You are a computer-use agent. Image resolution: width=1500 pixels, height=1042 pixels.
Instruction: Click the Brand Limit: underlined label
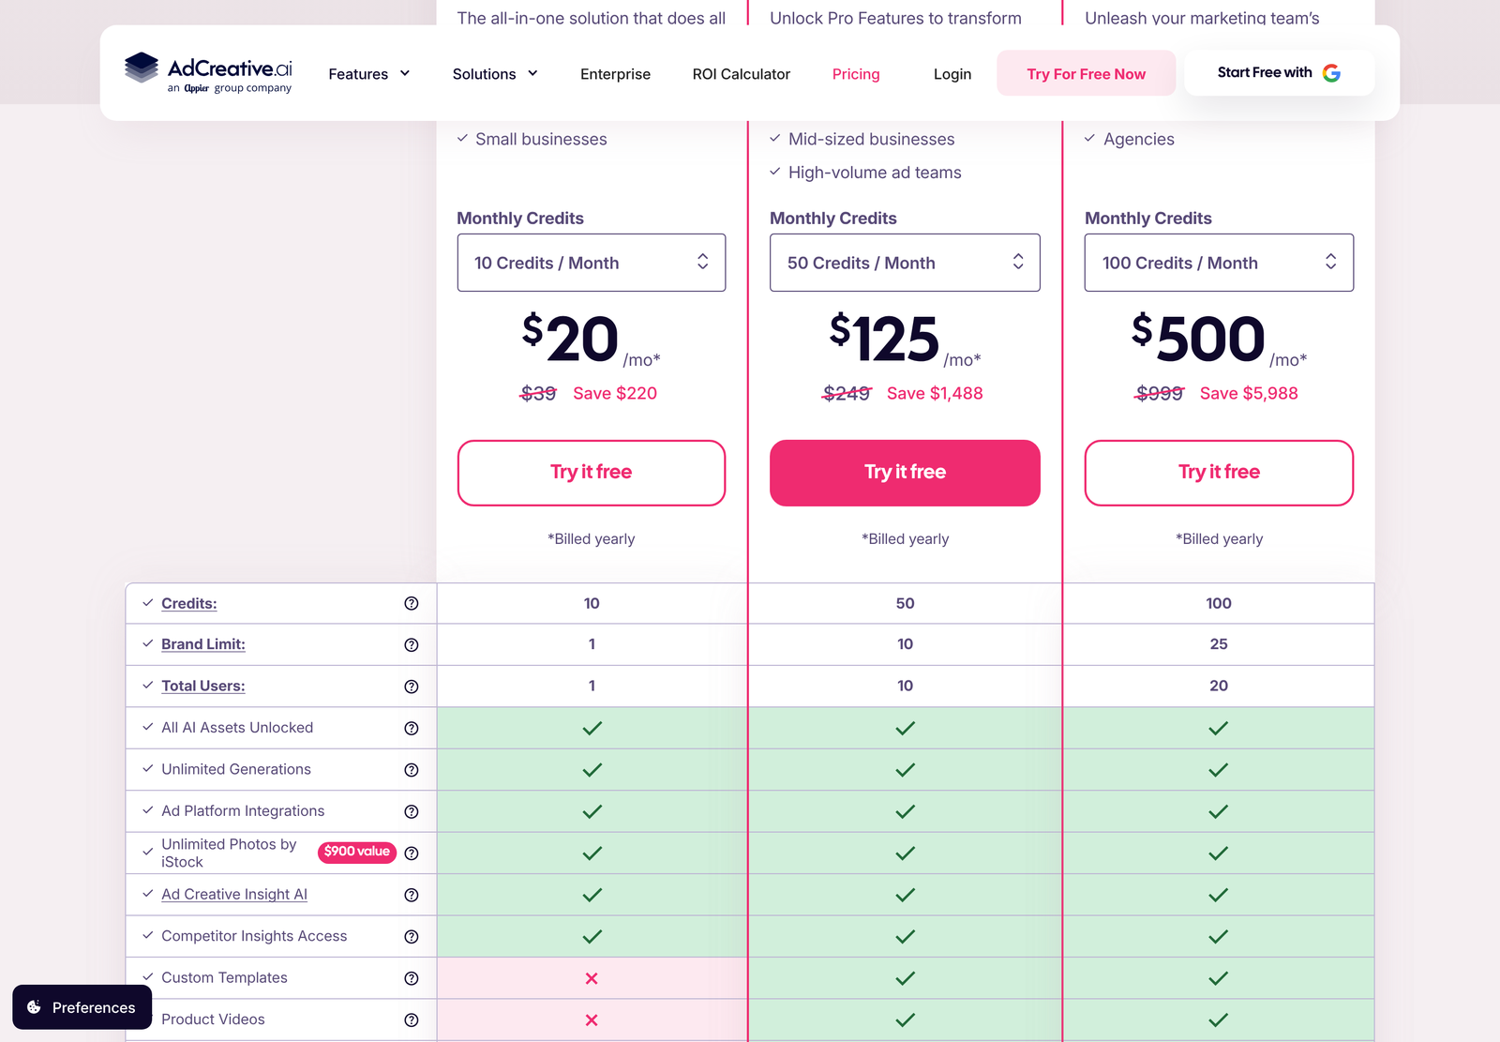click(x=203, y=644)
